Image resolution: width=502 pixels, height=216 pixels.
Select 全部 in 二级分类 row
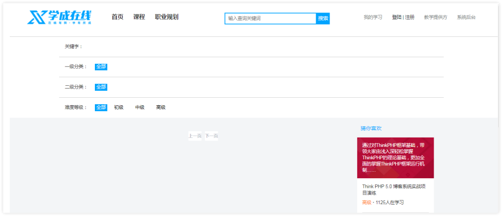coord(101,87)
